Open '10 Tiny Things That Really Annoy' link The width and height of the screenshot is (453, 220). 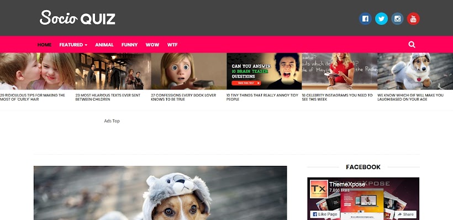pos(262,97)
